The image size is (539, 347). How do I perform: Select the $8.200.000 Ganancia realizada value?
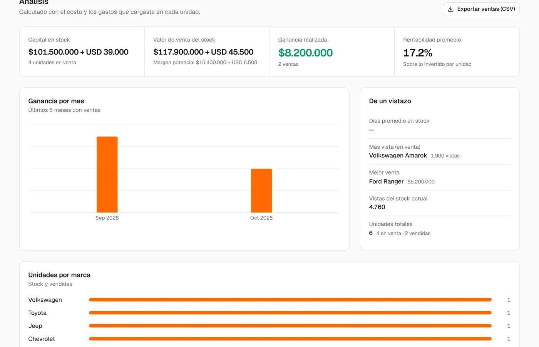click(x=305, y=53)
